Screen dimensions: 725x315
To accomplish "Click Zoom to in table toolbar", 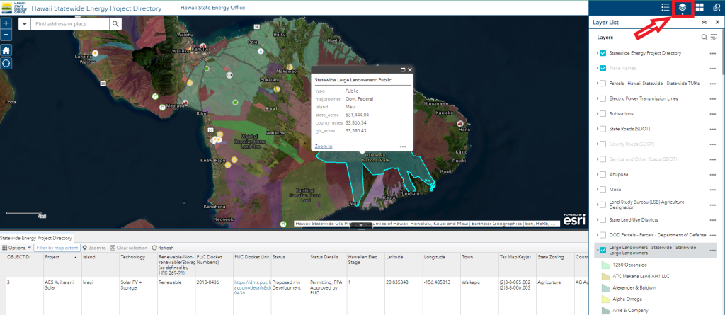I will point(94,248).
